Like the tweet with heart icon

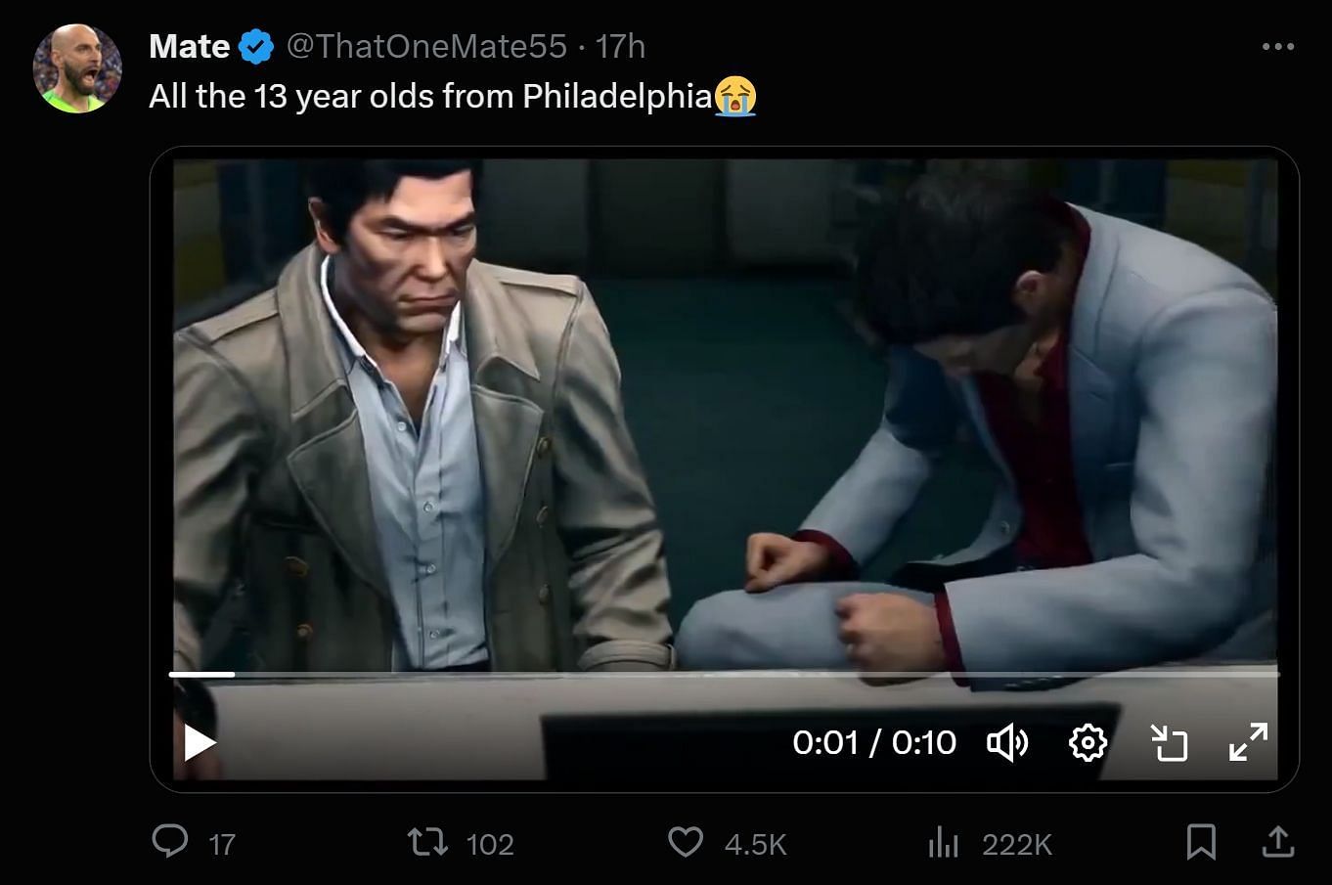685,842
